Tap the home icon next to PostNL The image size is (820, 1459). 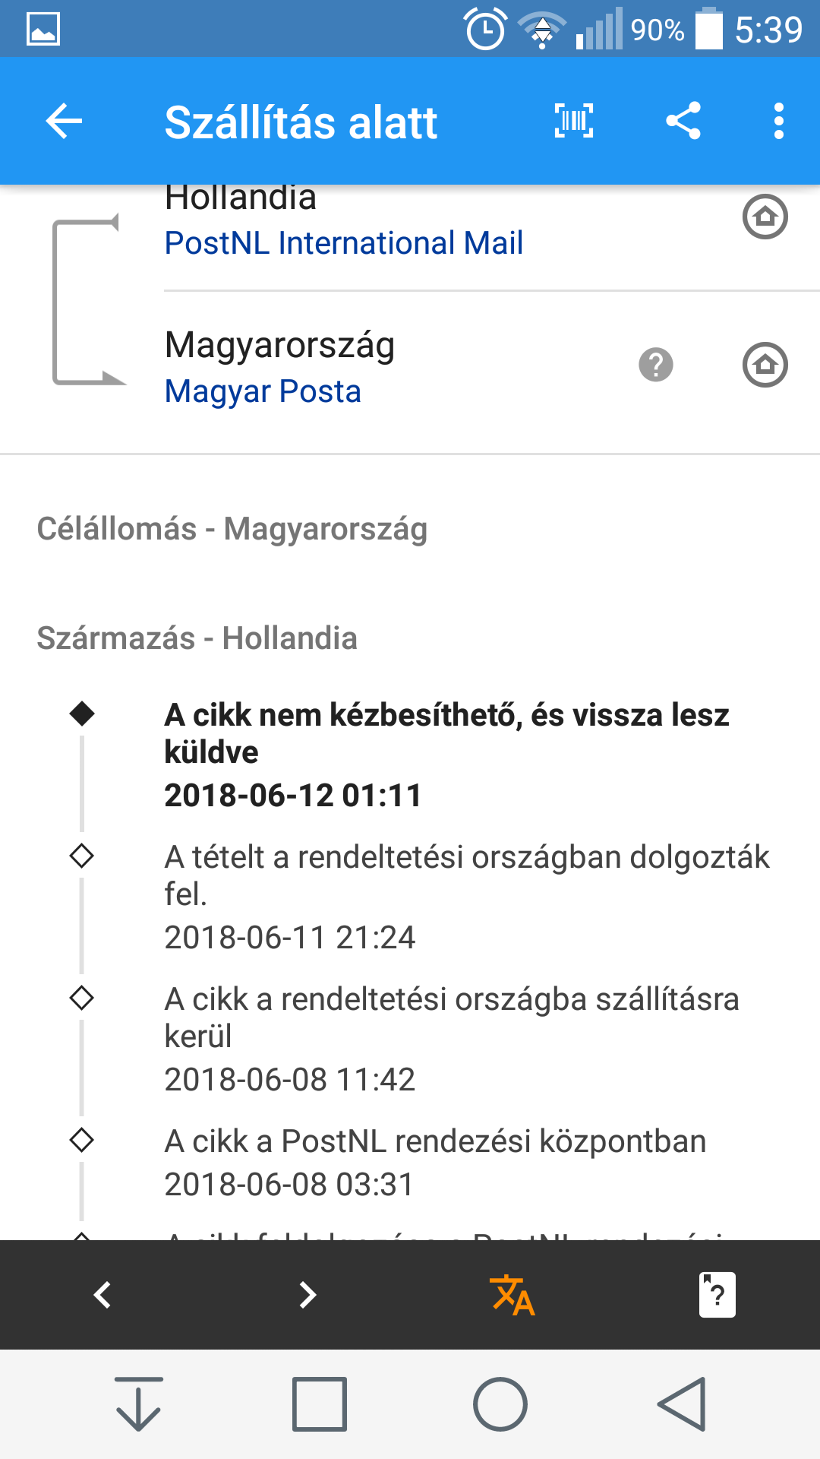click(x=765, y=217)
